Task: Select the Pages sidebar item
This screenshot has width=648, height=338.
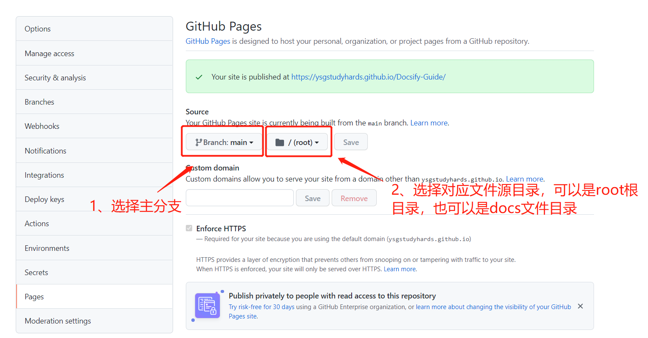Action: point(94,296)
